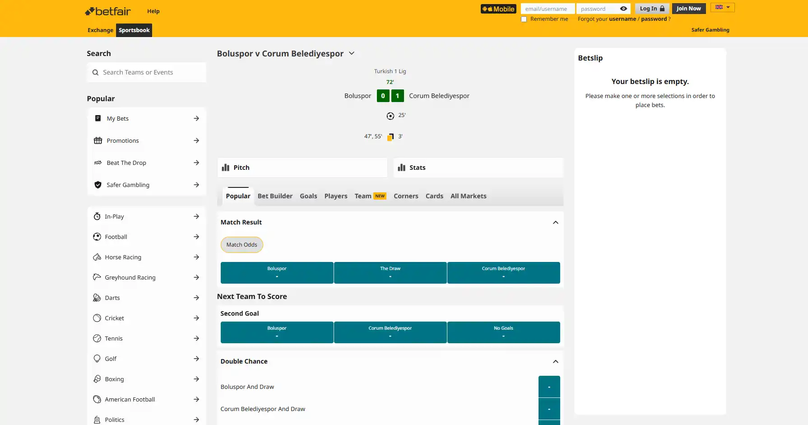This screenshot has width=808, height=425.
Task: Click the yellow card icon
Action: (390, 137)
